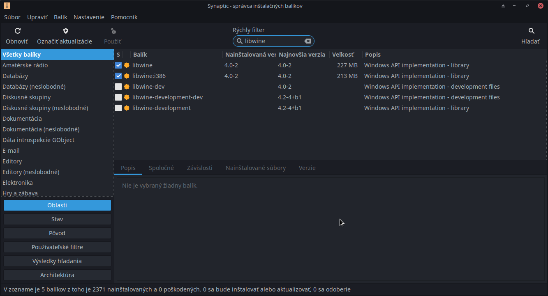
Task: Open the Nastavenie menu
Action: [89, 17]
